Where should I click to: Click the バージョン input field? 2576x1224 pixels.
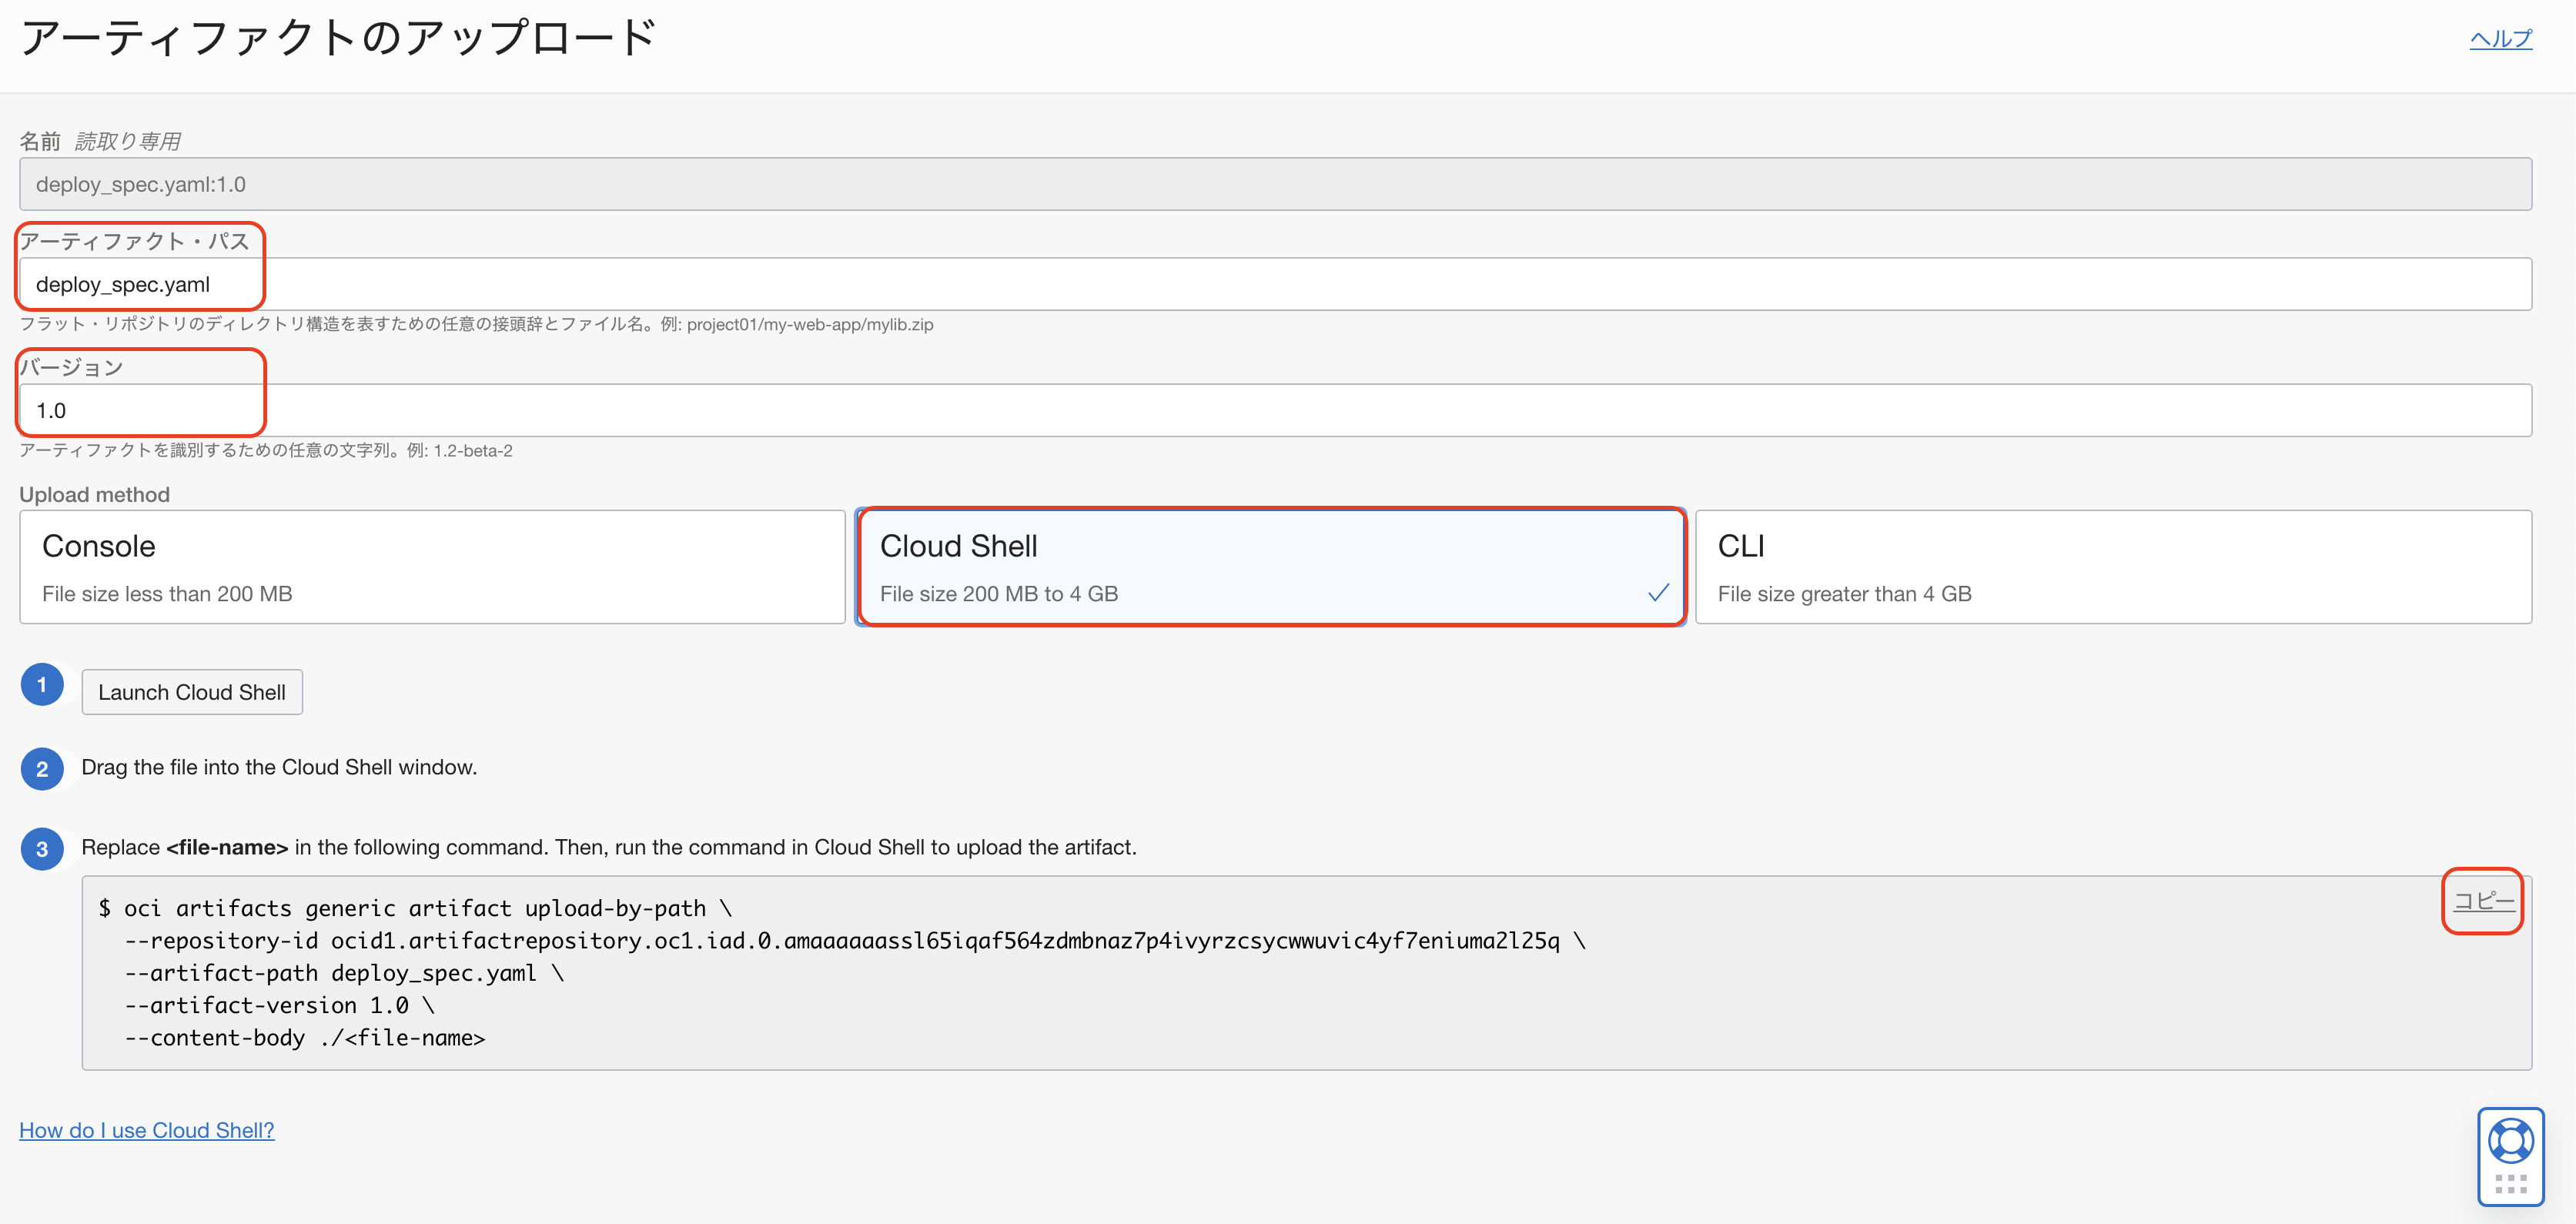pos(1275,410)
